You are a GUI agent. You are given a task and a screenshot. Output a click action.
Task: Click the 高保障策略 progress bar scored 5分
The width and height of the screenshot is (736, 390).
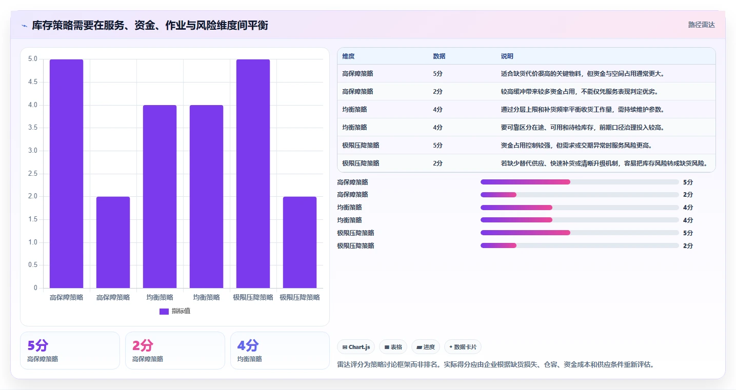(580, 182)
